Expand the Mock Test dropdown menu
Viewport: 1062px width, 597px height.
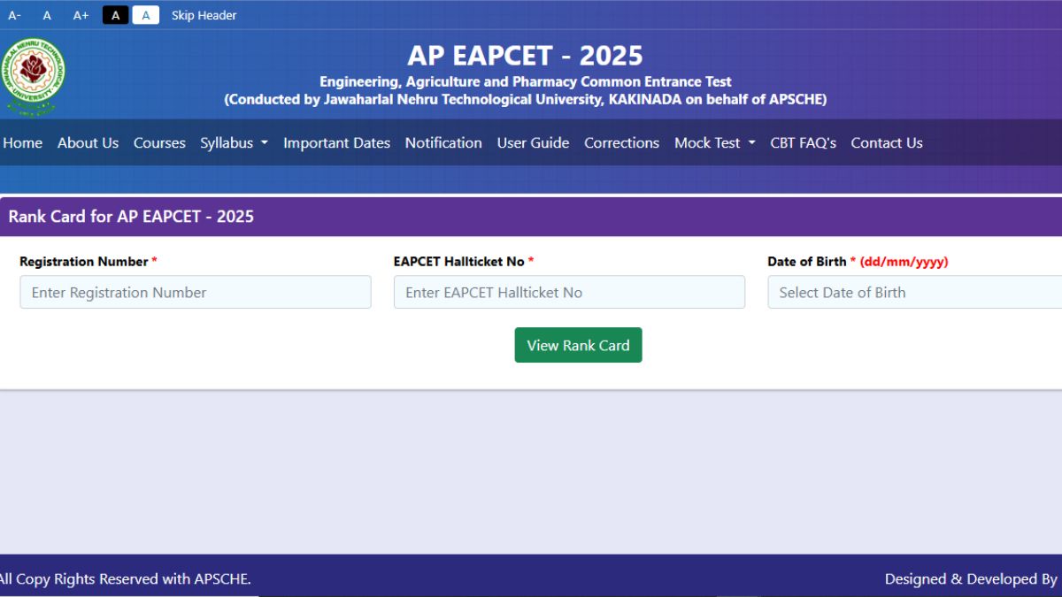pos(715,142)
